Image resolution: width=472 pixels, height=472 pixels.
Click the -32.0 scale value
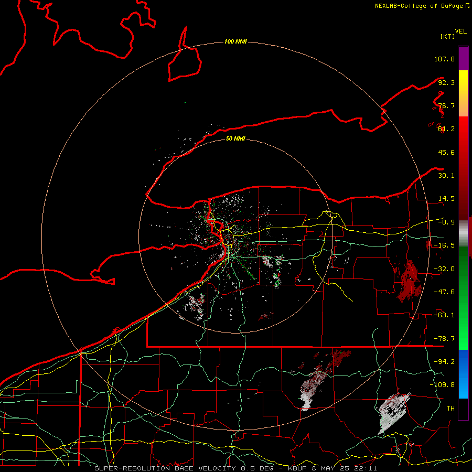pos(444,269)
